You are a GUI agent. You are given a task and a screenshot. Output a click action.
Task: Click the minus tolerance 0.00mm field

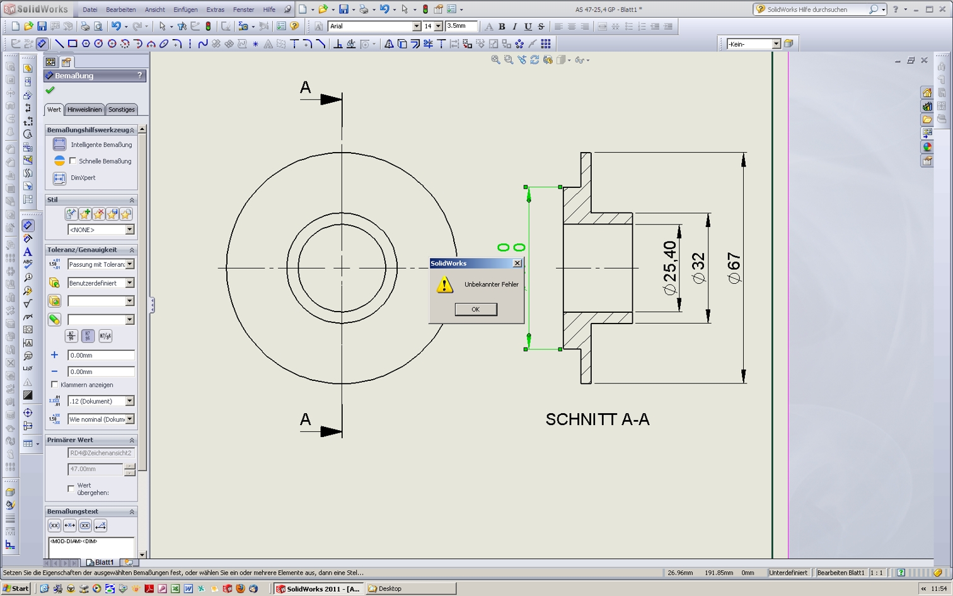tap(101, 371)
